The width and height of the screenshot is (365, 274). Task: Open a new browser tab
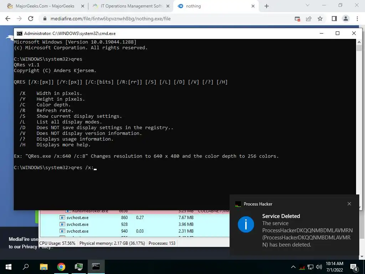click(267, 6)
